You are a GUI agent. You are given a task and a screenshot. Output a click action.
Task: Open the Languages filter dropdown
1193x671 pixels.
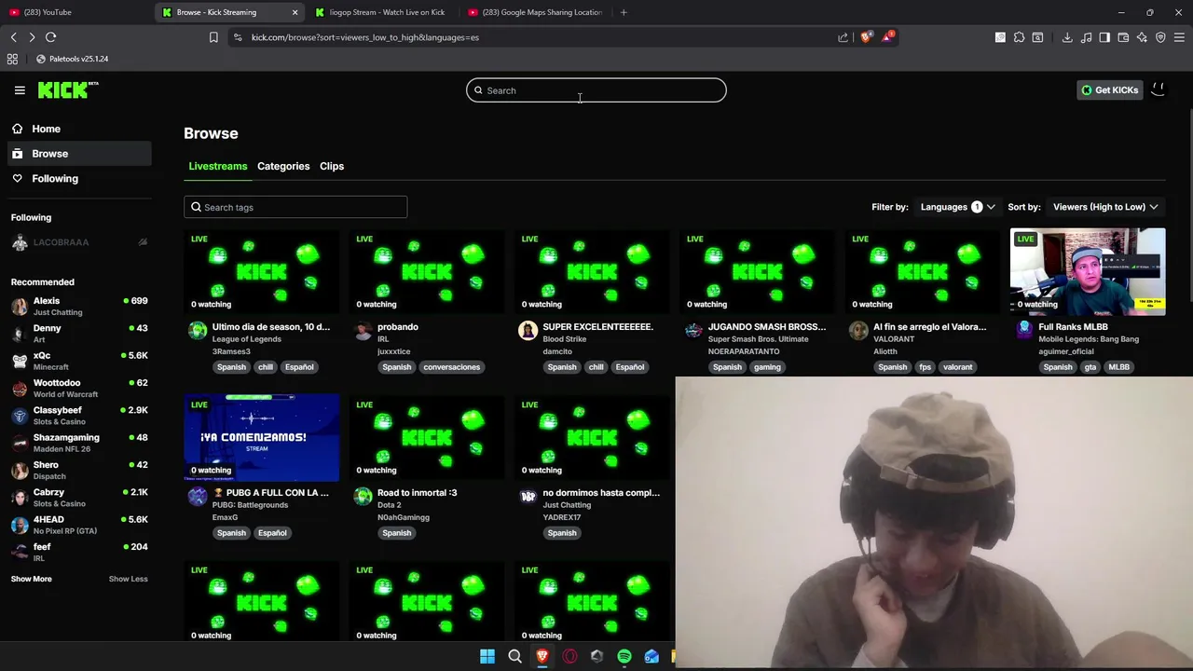point(957,207)
